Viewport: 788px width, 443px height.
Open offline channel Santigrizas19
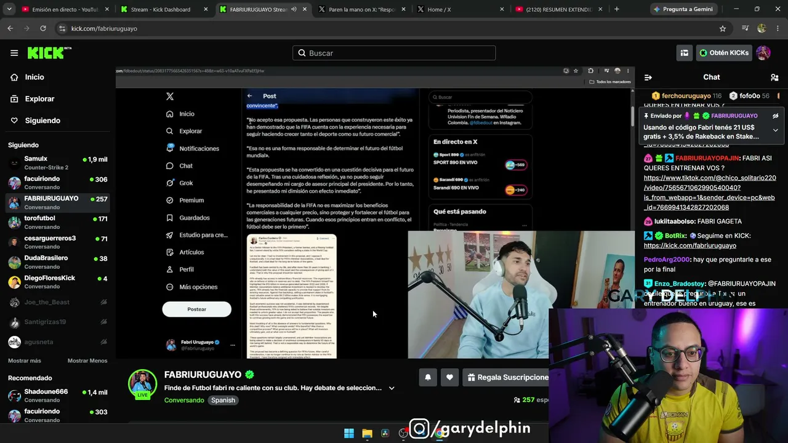tap(58, 322)
